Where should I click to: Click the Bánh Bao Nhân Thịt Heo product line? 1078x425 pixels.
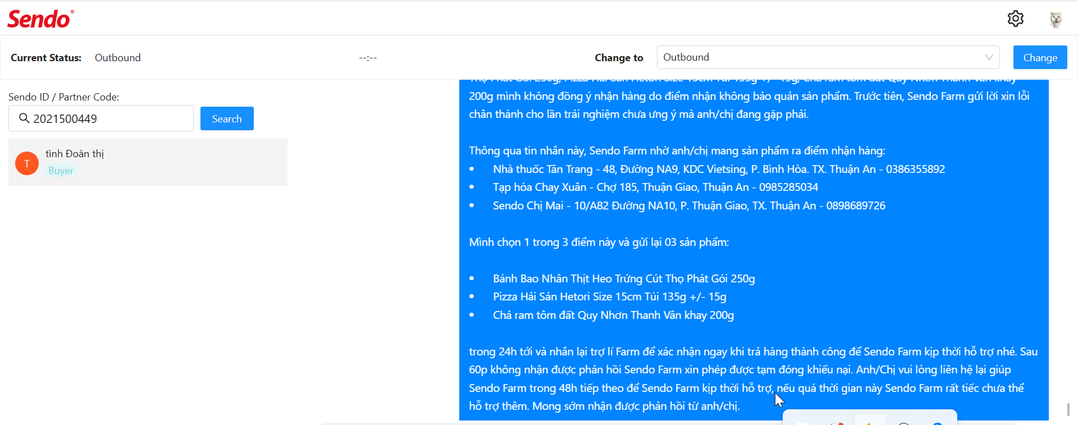click(x=624, y=278)
